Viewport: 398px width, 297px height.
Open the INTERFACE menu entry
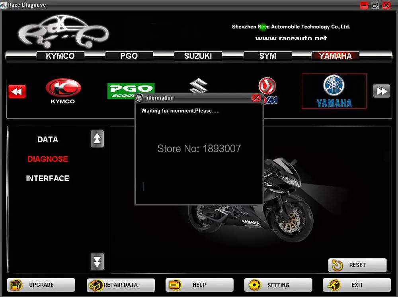pyautogui.click(x=47, y=179)
